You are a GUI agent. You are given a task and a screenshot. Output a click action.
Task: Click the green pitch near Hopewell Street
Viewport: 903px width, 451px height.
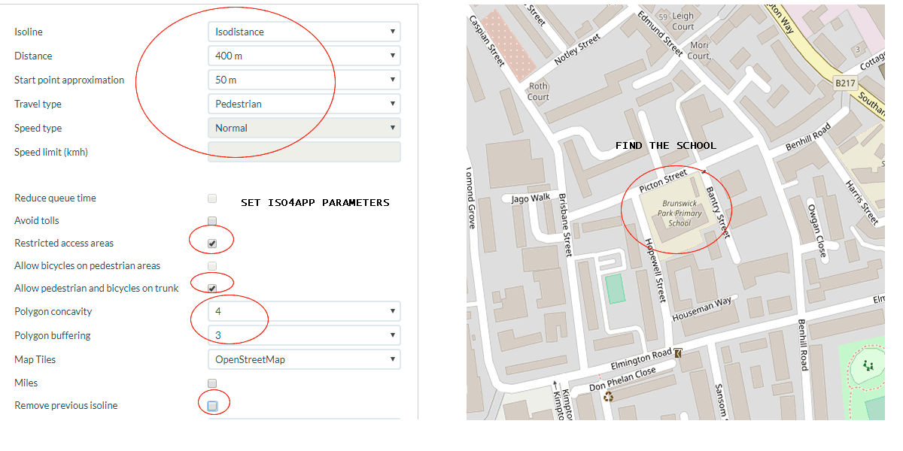point(616,289)
